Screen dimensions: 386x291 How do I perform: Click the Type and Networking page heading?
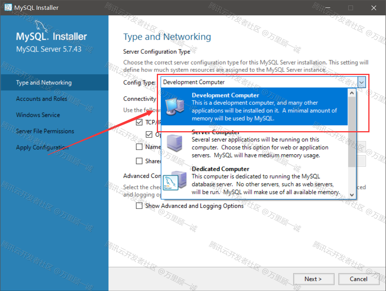pyautogui.click(x=167, y=37)
